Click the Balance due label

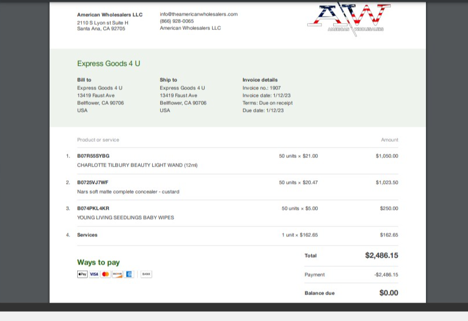coord(320,293)
